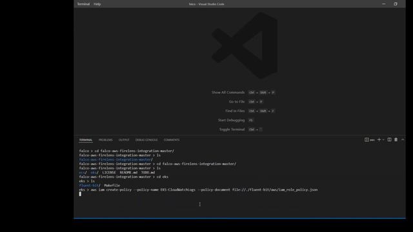The image size is (413, 232).
Task: Switch to the COMMENTS panel tab
Action: click(172, 140)
